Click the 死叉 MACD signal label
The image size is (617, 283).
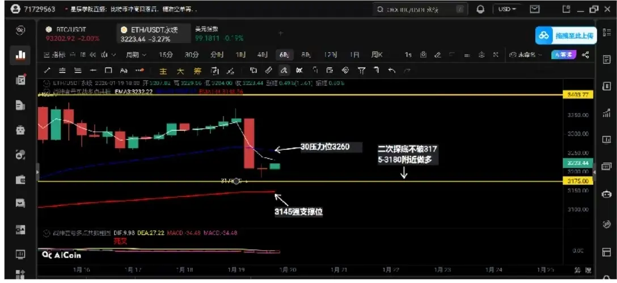tap(120, 241)
